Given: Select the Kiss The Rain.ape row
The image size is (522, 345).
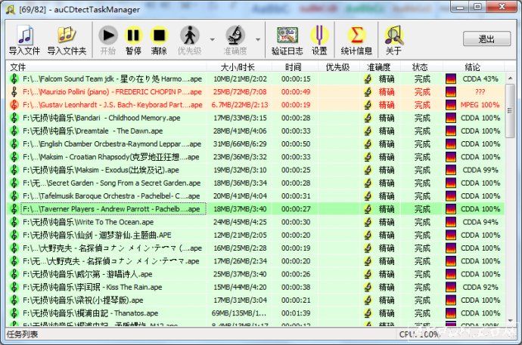Looking at the screenshot, I should point(255,287).
